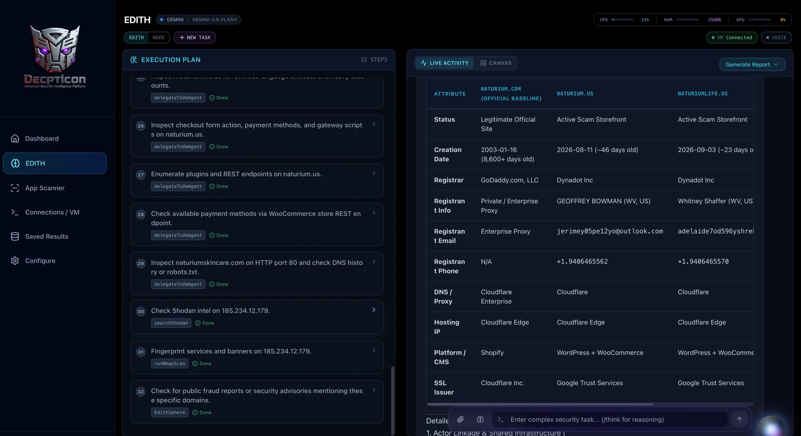Click the Execution Plan header icon
This screenshot has height=436, width=801.
pyautogui.click(x=133, y=60)
